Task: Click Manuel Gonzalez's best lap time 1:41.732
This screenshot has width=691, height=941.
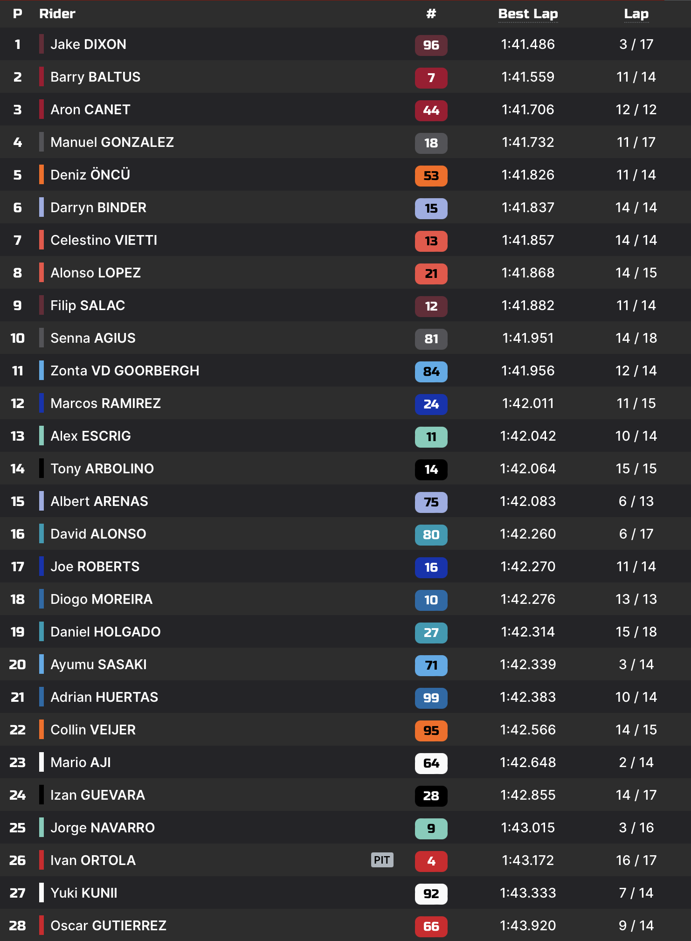Action: point(528,142)
